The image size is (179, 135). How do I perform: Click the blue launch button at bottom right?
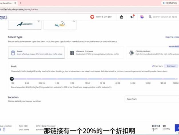click(177, 128)
